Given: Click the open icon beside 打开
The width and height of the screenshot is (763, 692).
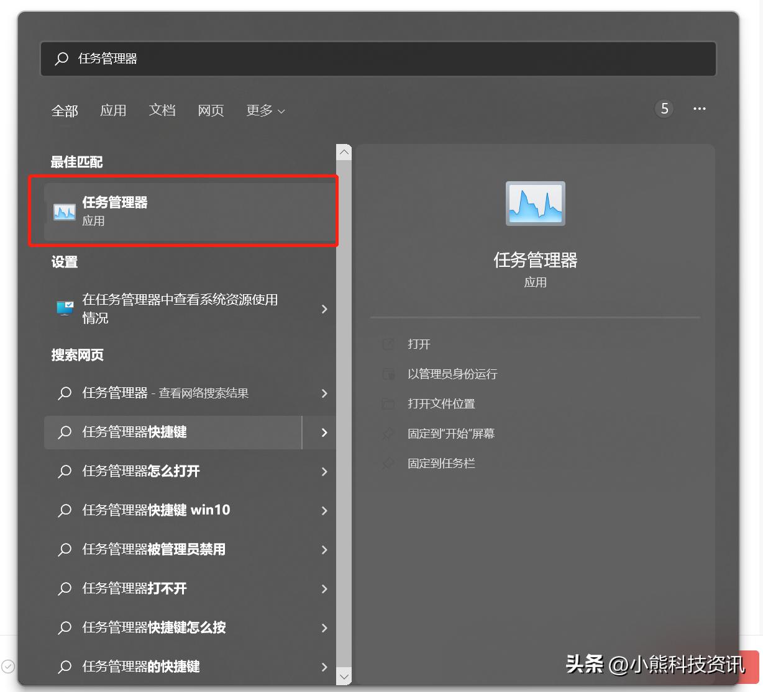Looking at the screenshot, I should coord(388,344).
